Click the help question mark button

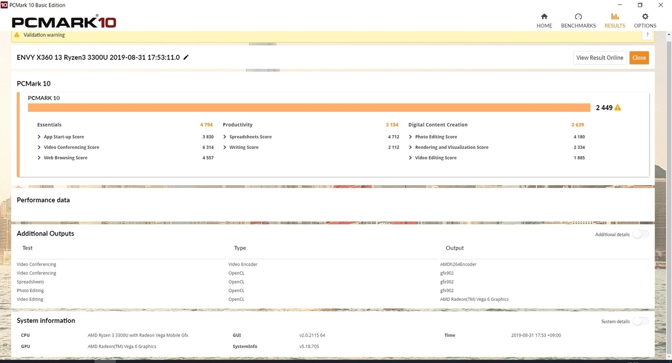tap(647, 35)
